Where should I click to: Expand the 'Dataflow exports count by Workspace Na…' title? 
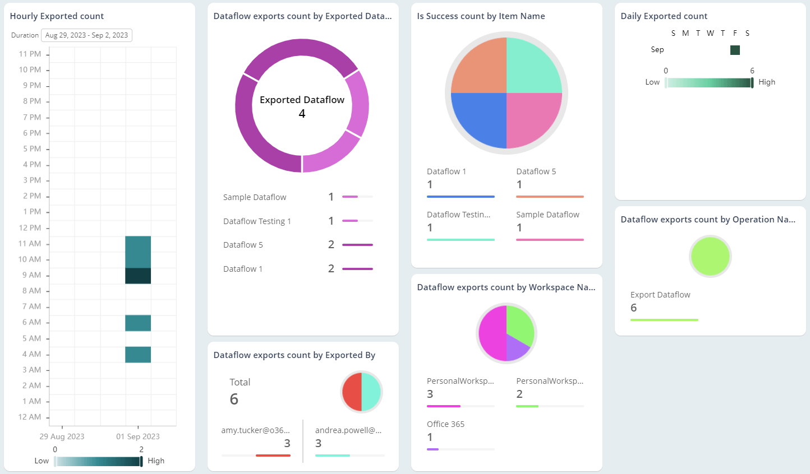pyautogui.click(x=505, y=287)
